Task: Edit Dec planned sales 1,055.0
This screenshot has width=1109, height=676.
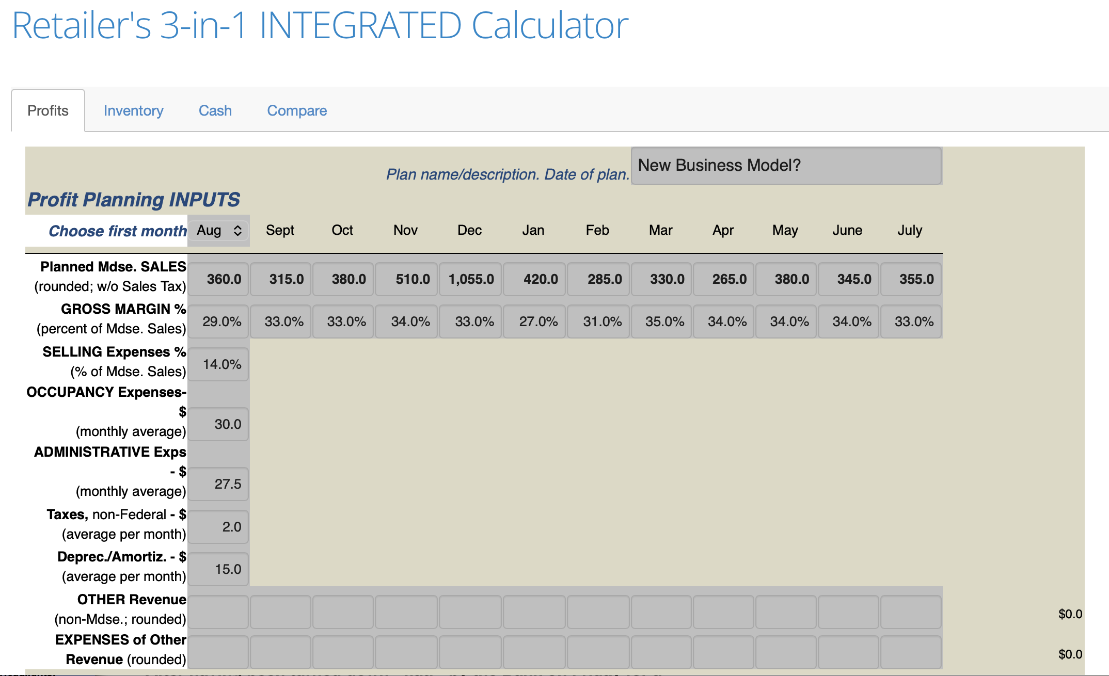Action: tap(470, 279)
